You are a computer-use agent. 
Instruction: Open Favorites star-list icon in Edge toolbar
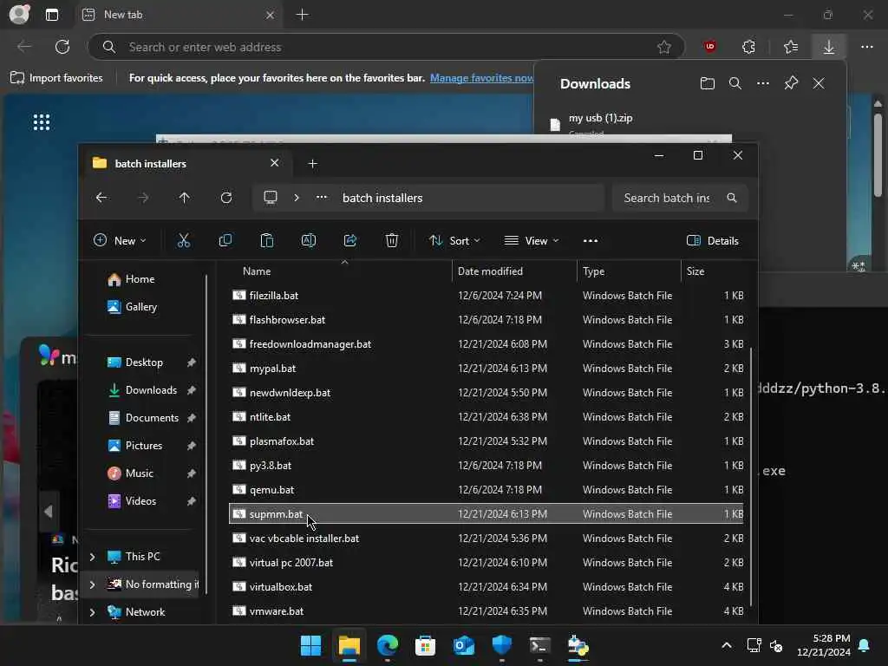791,47
